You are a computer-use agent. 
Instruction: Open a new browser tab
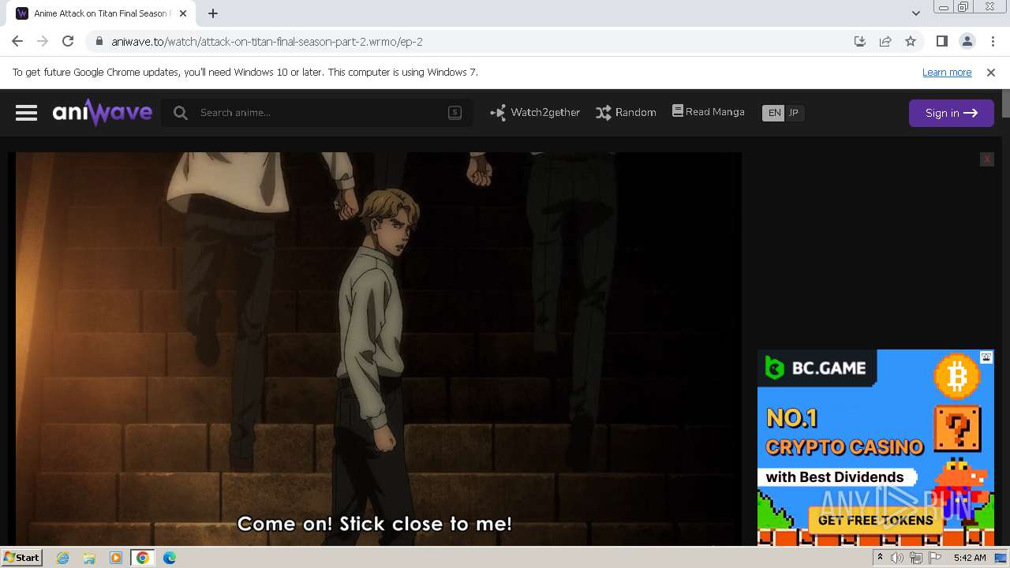[213, 13]
